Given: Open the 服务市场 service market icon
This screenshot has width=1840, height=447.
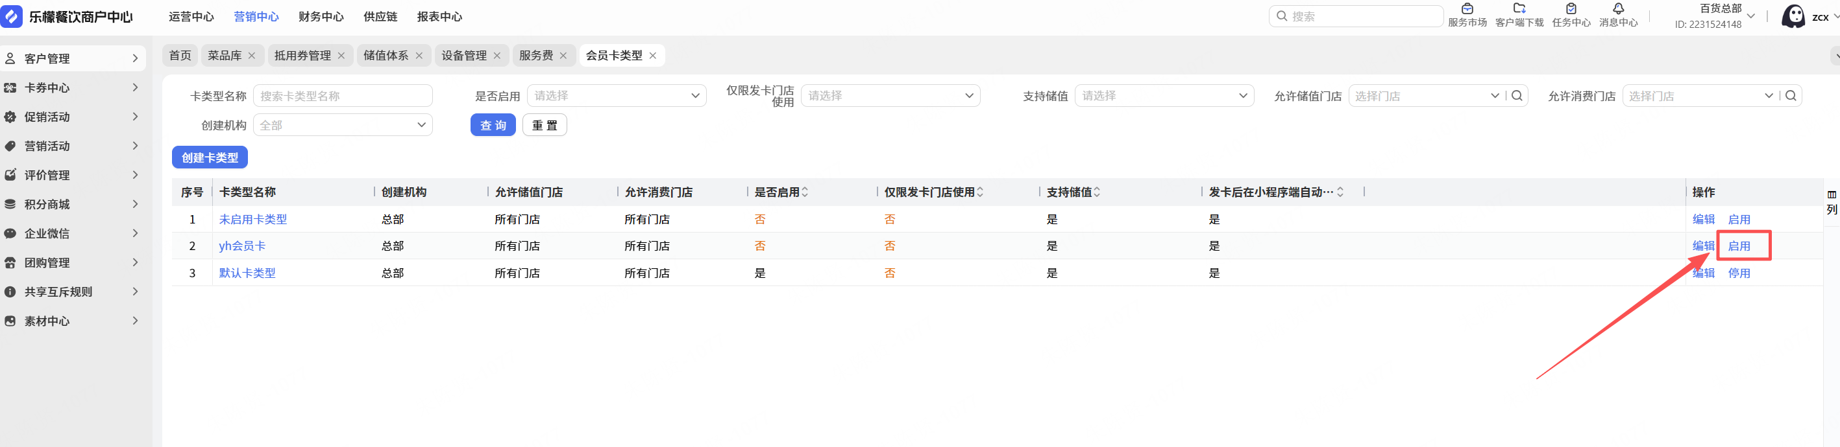Looking at the screenshot, I should tap(1466, 9).
